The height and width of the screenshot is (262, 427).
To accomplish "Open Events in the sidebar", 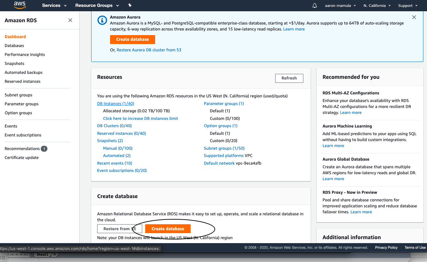I will (x=11, y=126).
